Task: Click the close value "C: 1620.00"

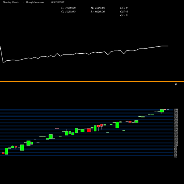Action: [x=68, y=12]
